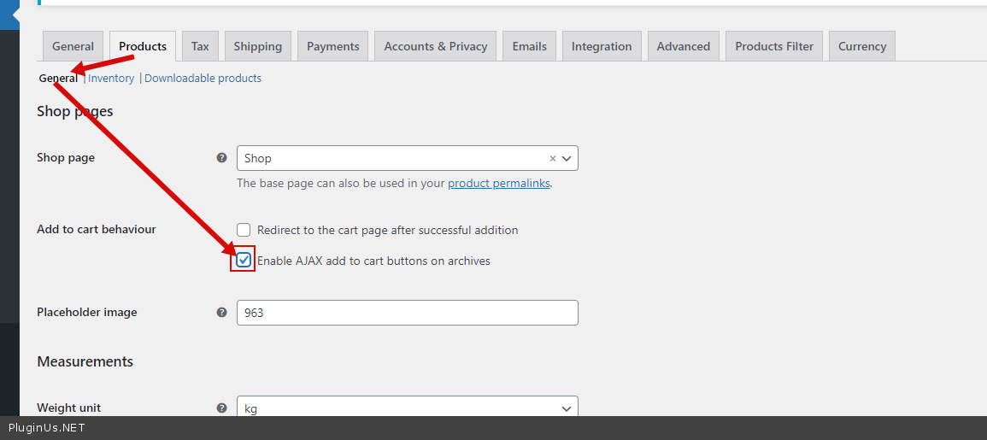Open the Integration tab
This screenshot has width=987, height=440.
[602, 46]
